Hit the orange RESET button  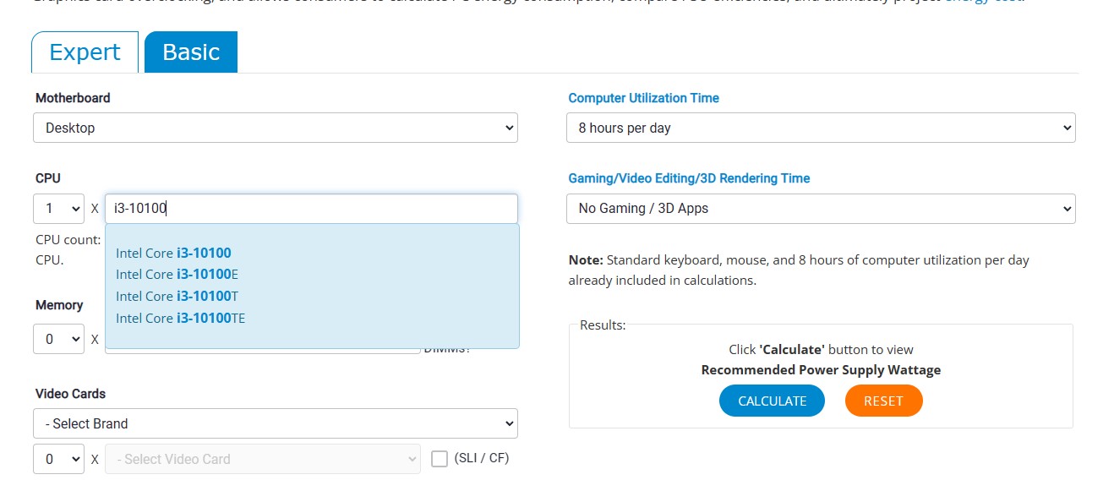883,401
